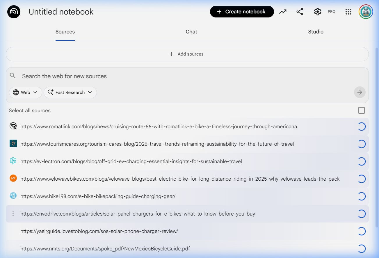Screen dimensions: 379x258
Task: Click the Add sources button
Action: [x=187, y=54]
